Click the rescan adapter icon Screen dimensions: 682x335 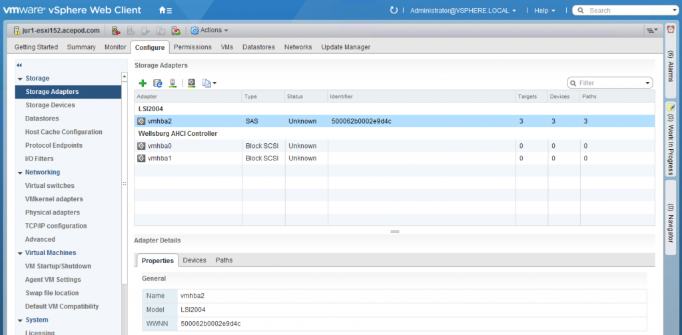(x=192, y=83)
